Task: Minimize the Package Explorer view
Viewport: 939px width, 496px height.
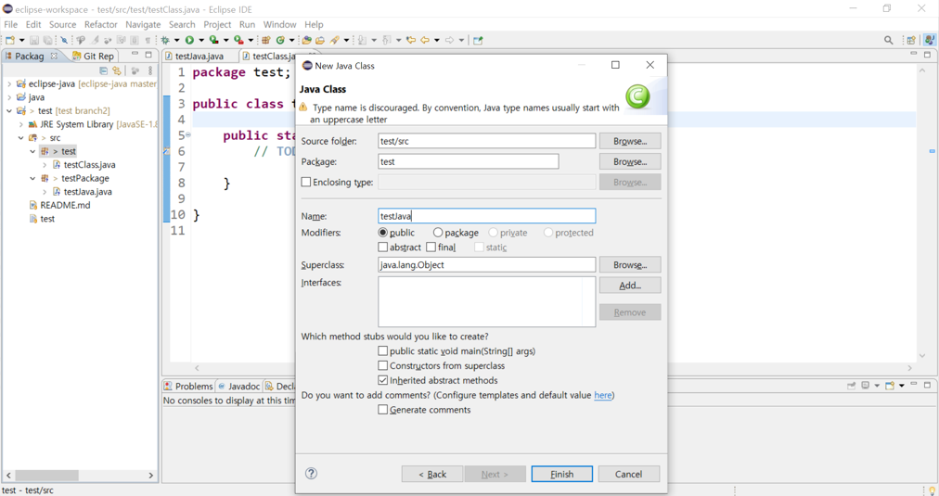Action: [135, 55]
